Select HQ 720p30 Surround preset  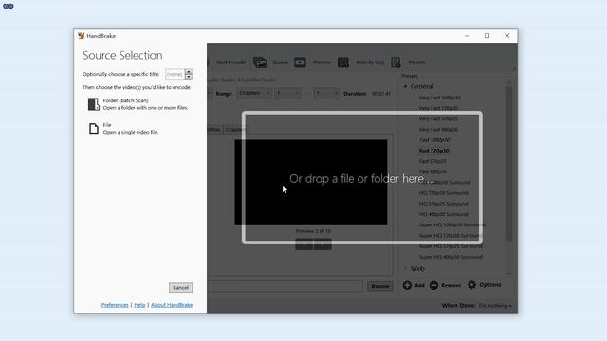pyautogui.click(x=444, y=193)
